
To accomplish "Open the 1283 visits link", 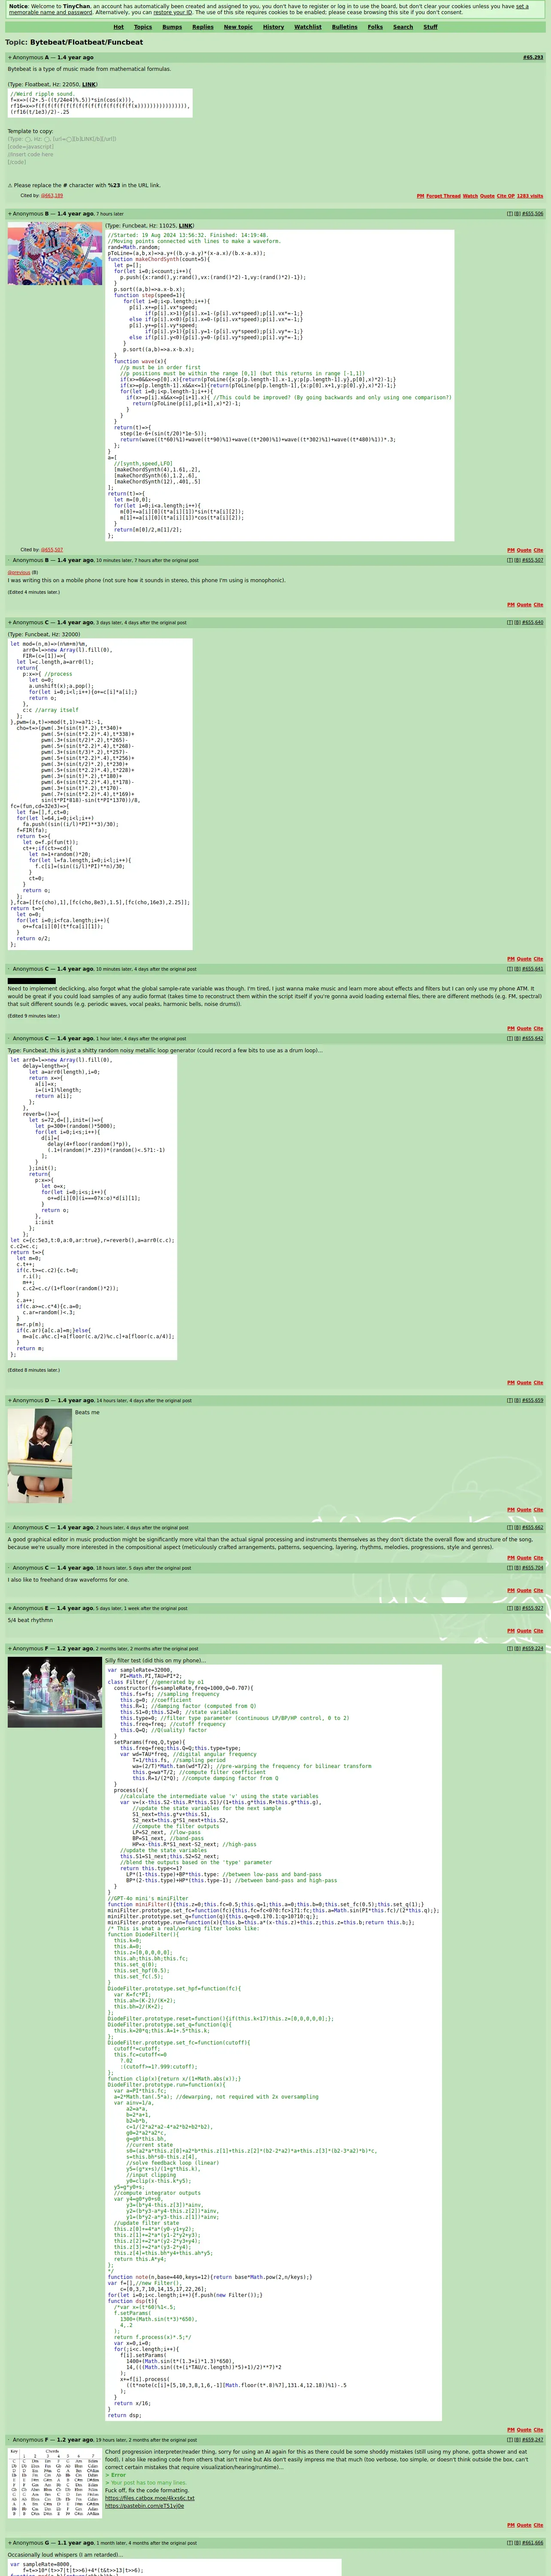I will [x=531, y=196].
